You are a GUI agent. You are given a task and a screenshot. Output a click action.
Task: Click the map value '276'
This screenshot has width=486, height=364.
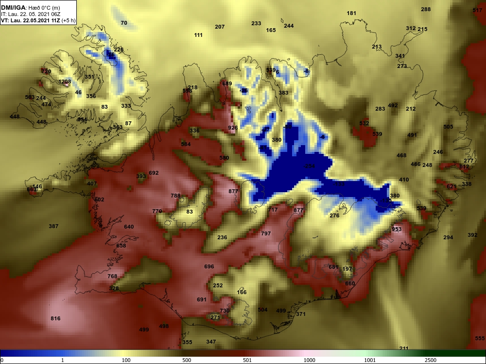coord(334,215)
